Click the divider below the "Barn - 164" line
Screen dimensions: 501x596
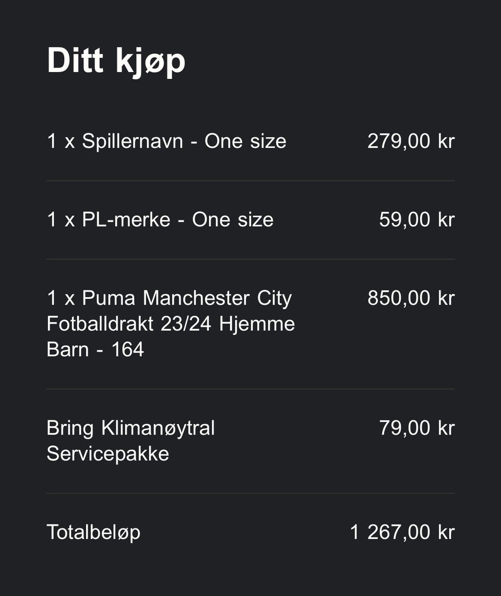[x=250, y=389]
